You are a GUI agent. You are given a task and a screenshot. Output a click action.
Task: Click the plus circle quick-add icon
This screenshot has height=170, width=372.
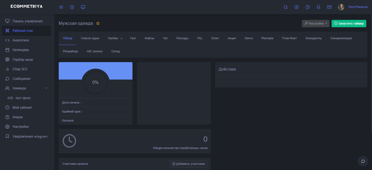[297, 7]
